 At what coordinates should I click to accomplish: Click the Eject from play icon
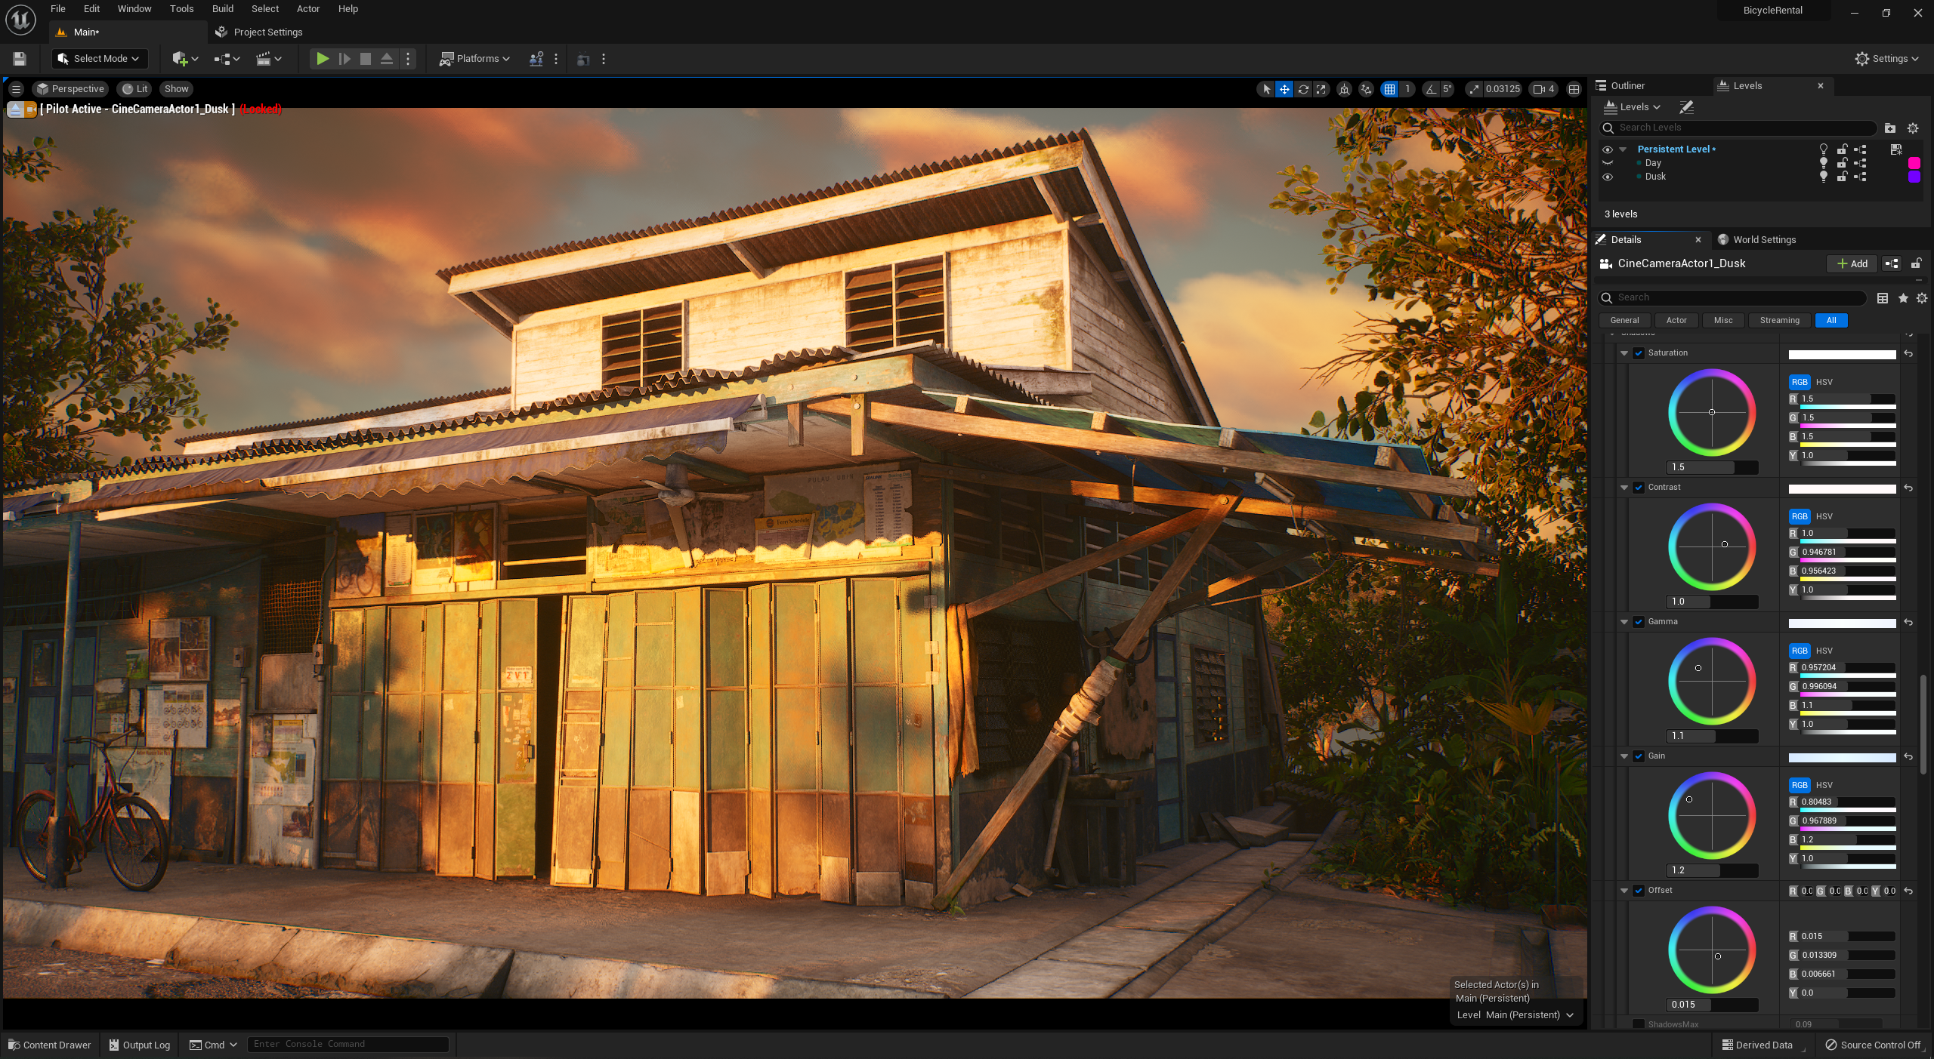point(386,59)
